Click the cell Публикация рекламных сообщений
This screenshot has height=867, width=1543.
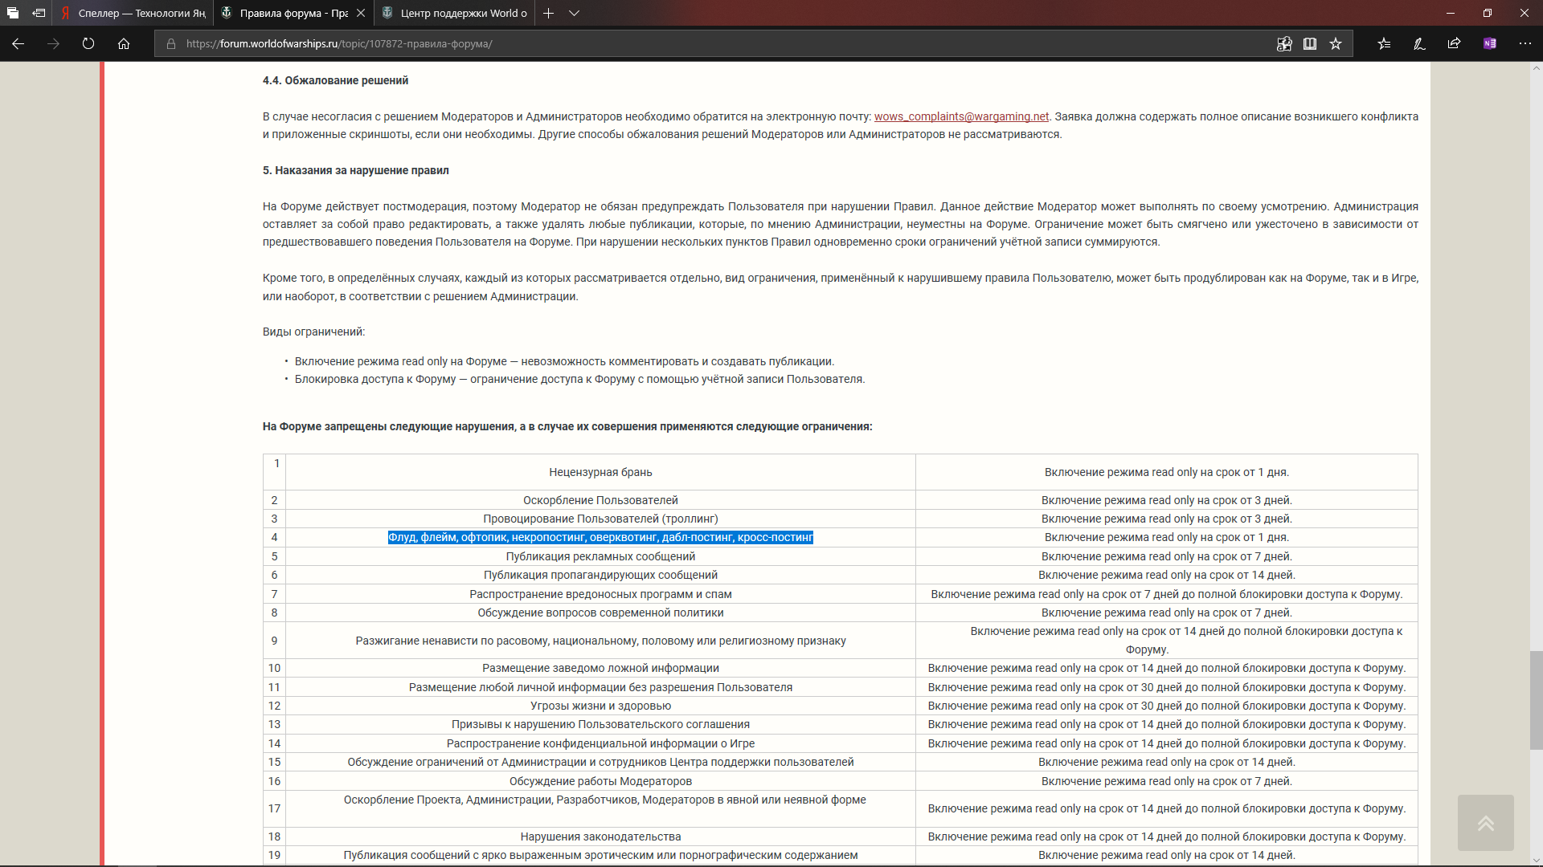tap(600, 556)
